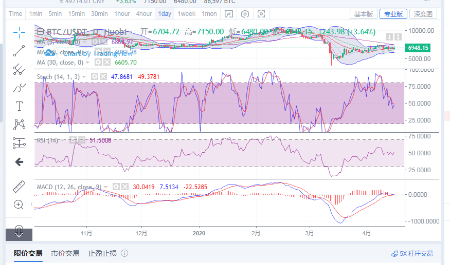Screen dimensions: 450x265
Task: Collapse the legend box beside BTC/USDT title
Action: point(41,31)
